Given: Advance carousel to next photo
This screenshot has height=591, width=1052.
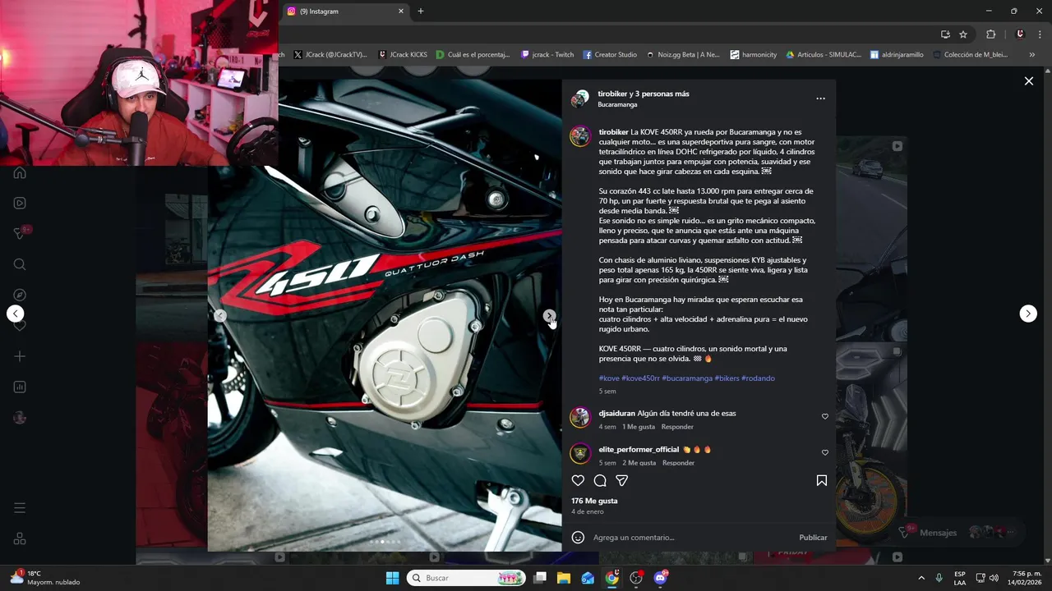Looking at the screenshot, I should [x=549, y=315].
